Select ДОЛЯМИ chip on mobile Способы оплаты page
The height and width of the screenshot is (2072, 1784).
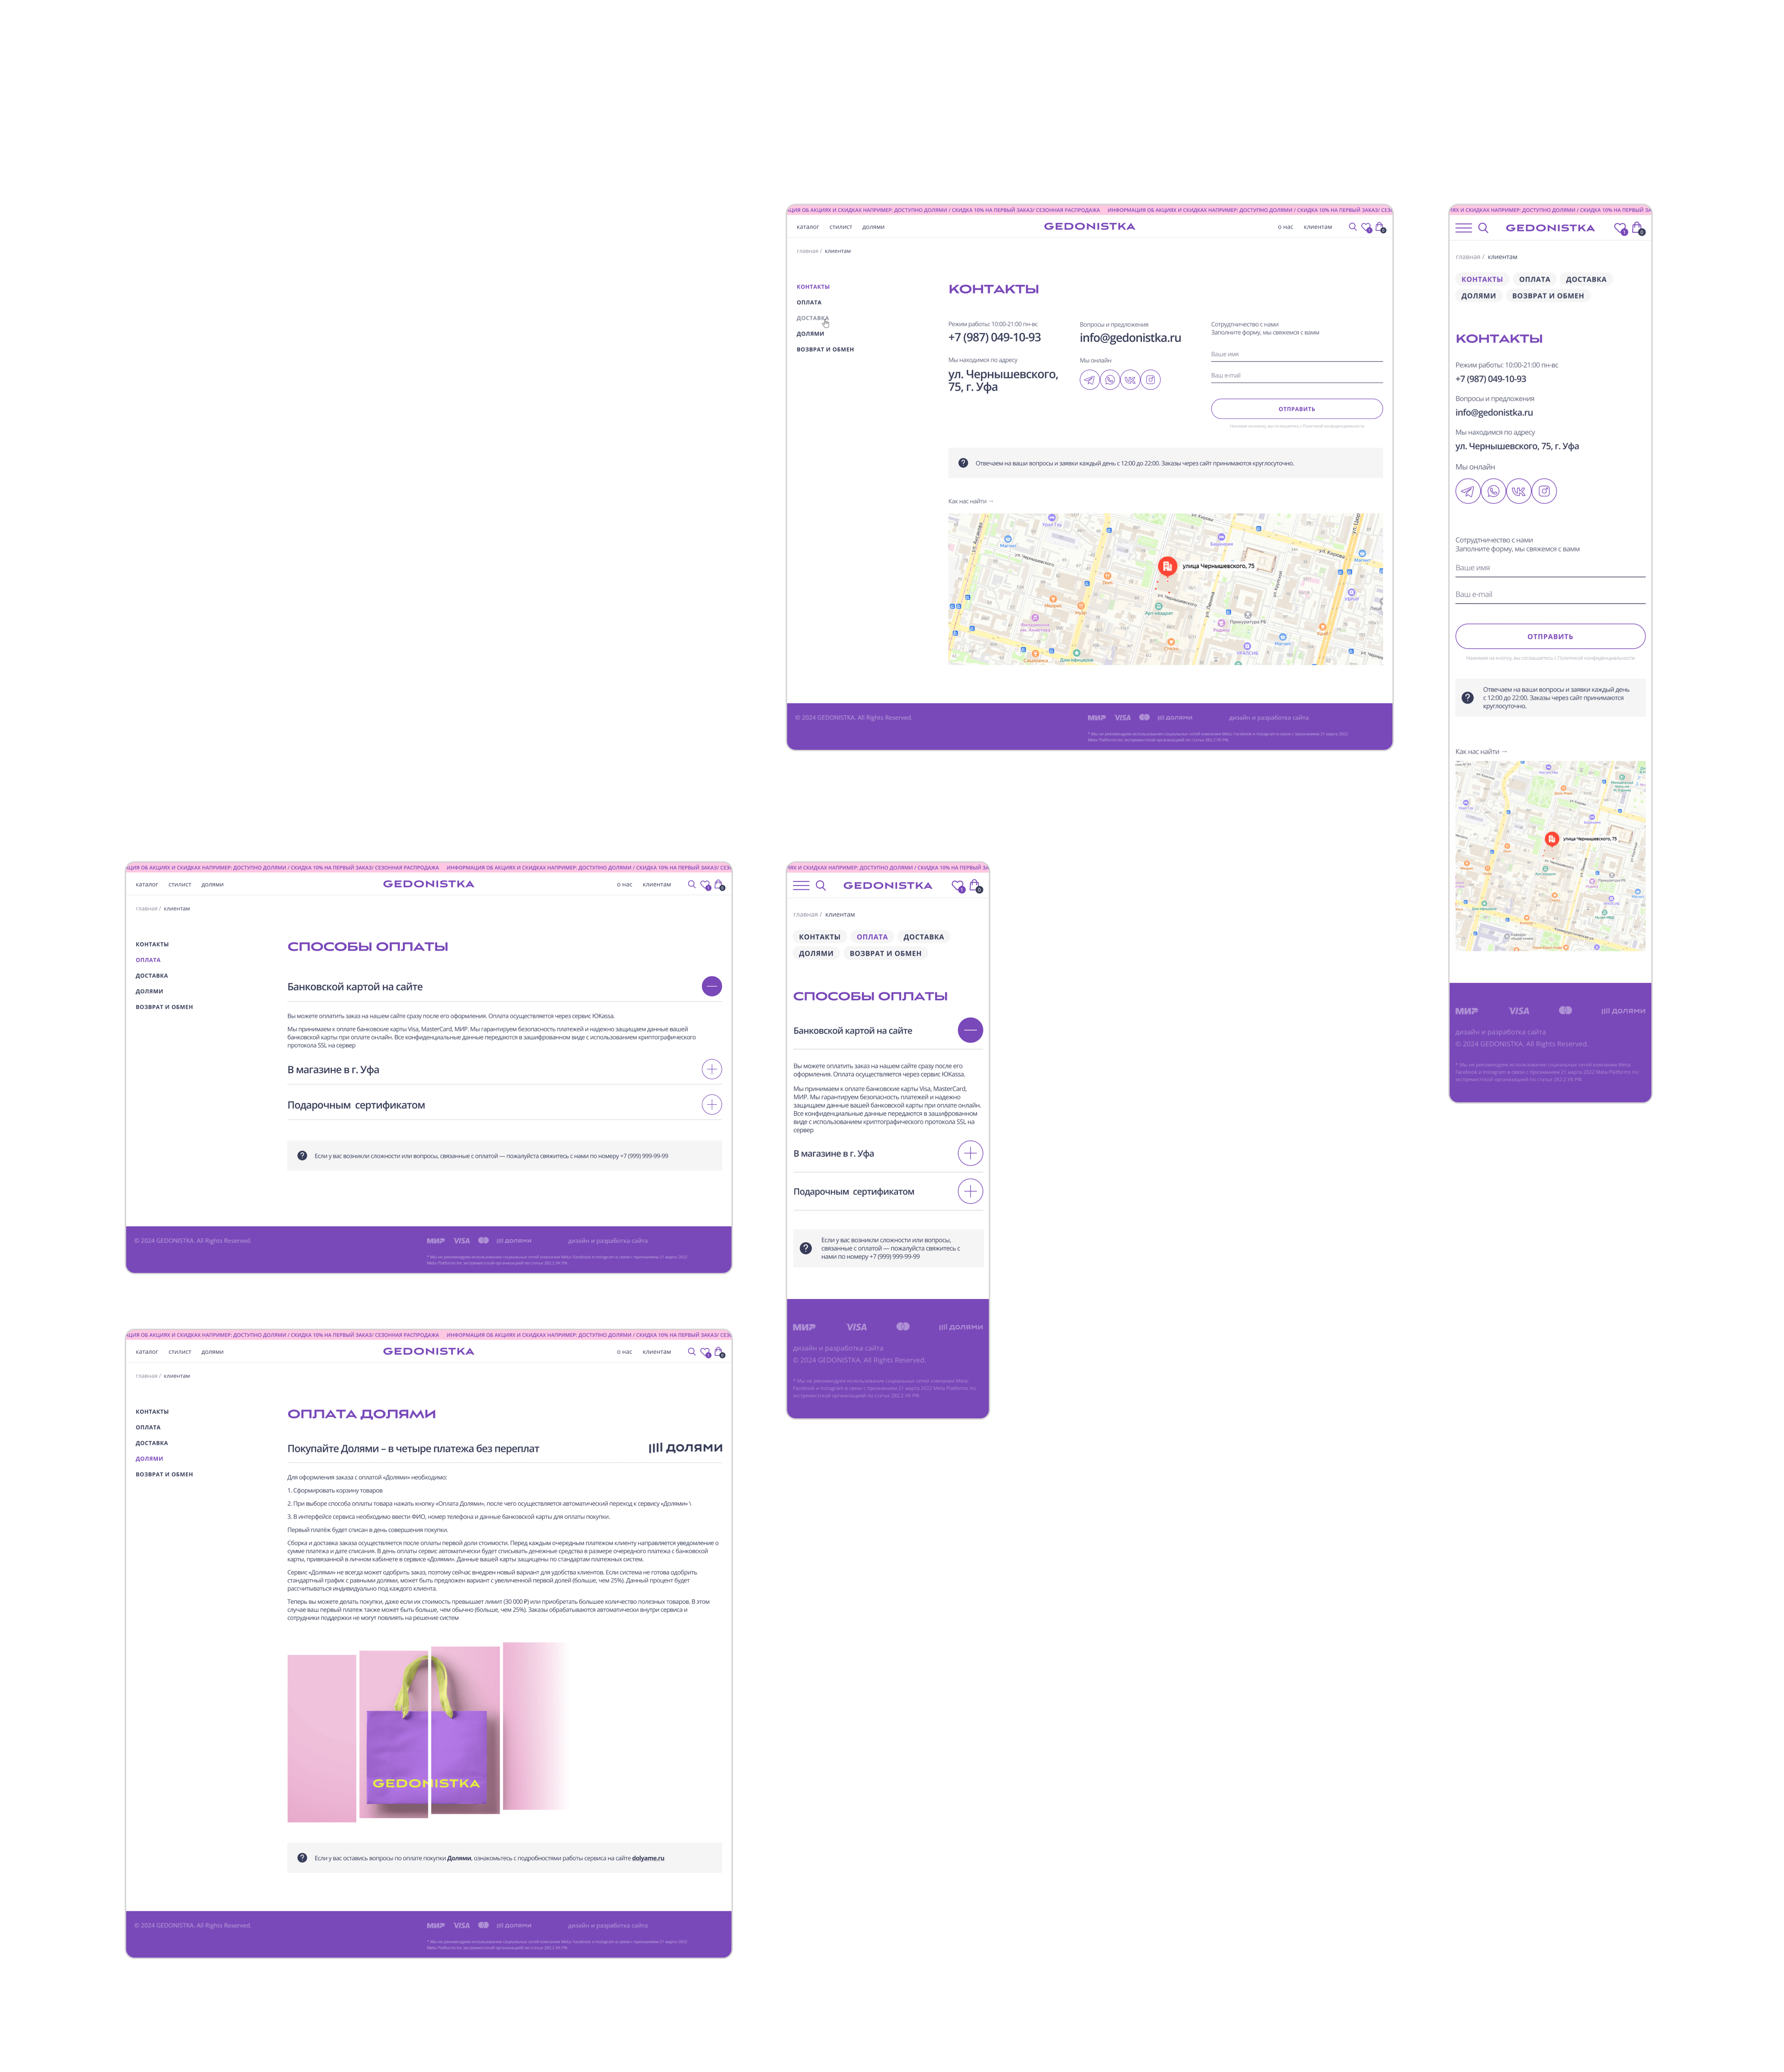coord(816,954)
